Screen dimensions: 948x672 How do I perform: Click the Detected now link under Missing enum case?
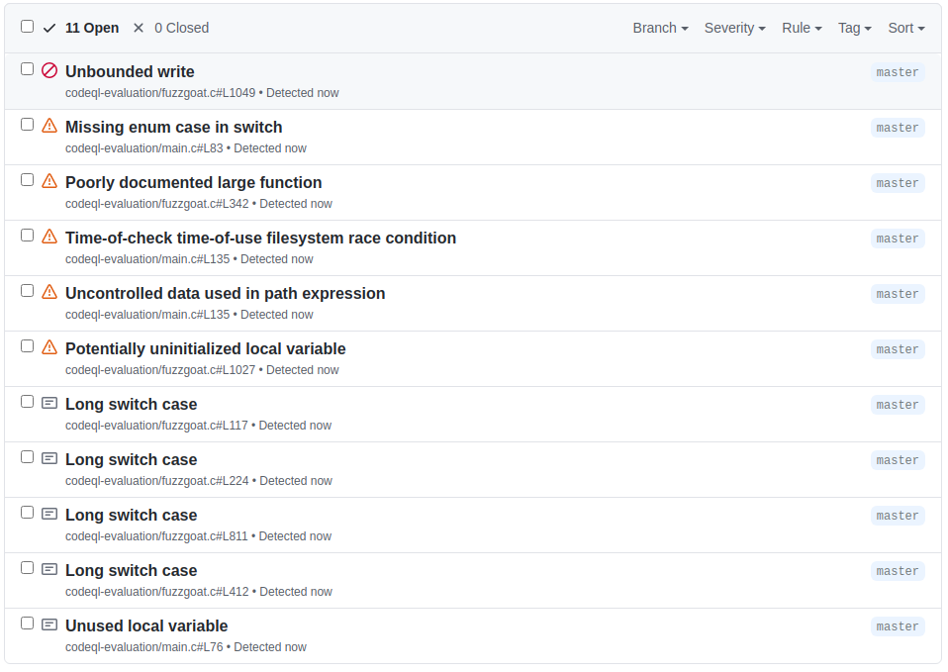270,147
